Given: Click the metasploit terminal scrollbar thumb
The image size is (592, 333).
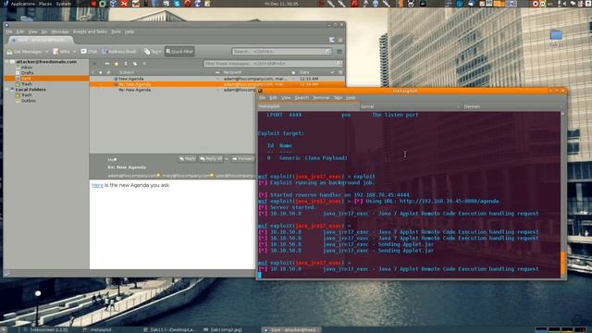Looking at the screenshot, I should coord(563,263).
